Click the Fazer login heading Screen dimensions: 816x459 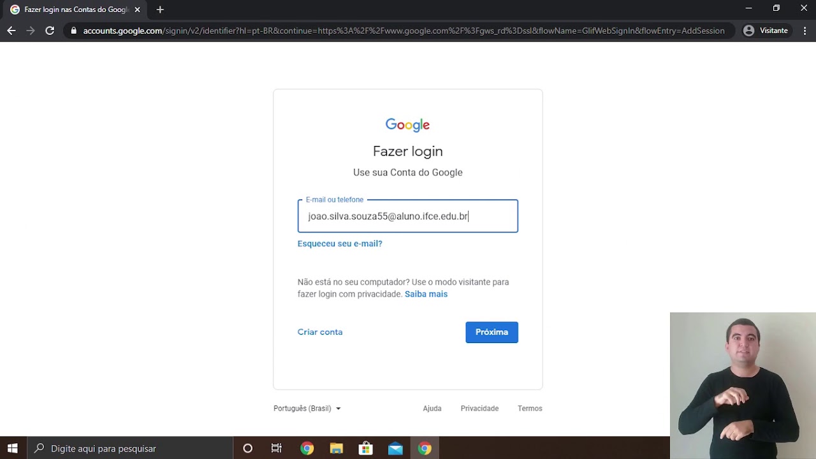click(408, 151)
